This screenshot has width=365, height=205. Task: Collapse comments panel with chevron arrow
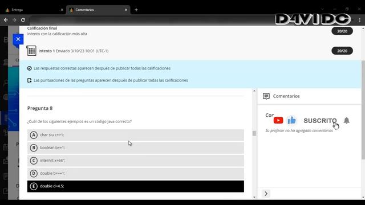266,194
